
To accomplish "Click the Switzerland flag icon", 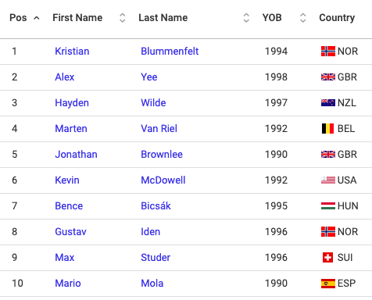I will point(327,258).
